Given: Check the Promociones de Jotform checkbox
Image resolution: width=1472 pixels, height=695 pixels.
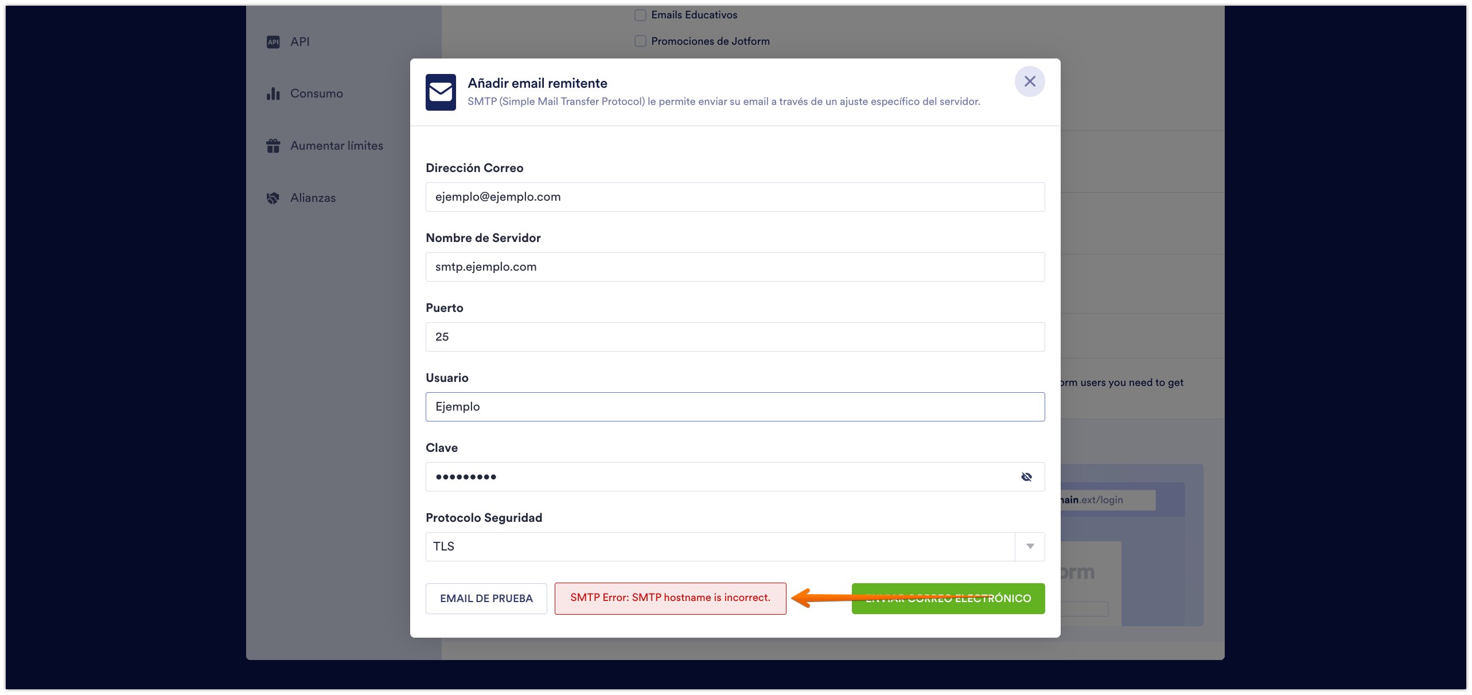Looking at the screenshot, I should point(640,41).
